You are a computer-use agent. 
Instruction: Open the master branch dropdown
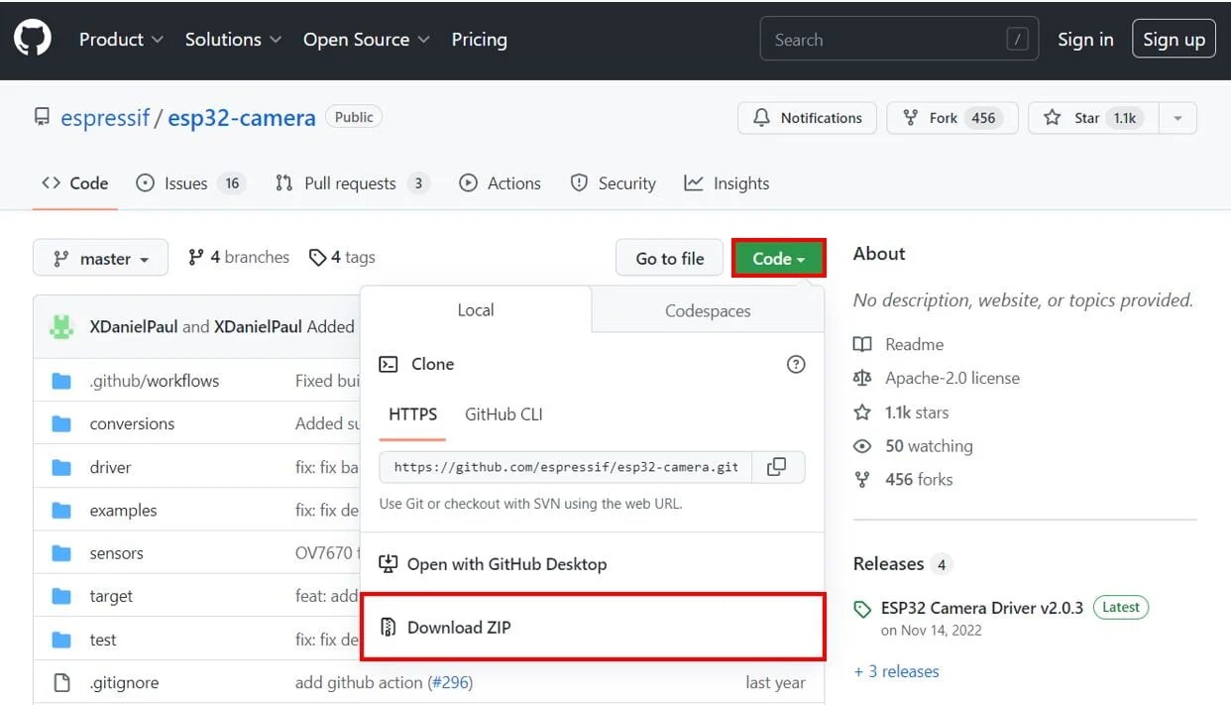pyautogui.click(x=100, y=259)
